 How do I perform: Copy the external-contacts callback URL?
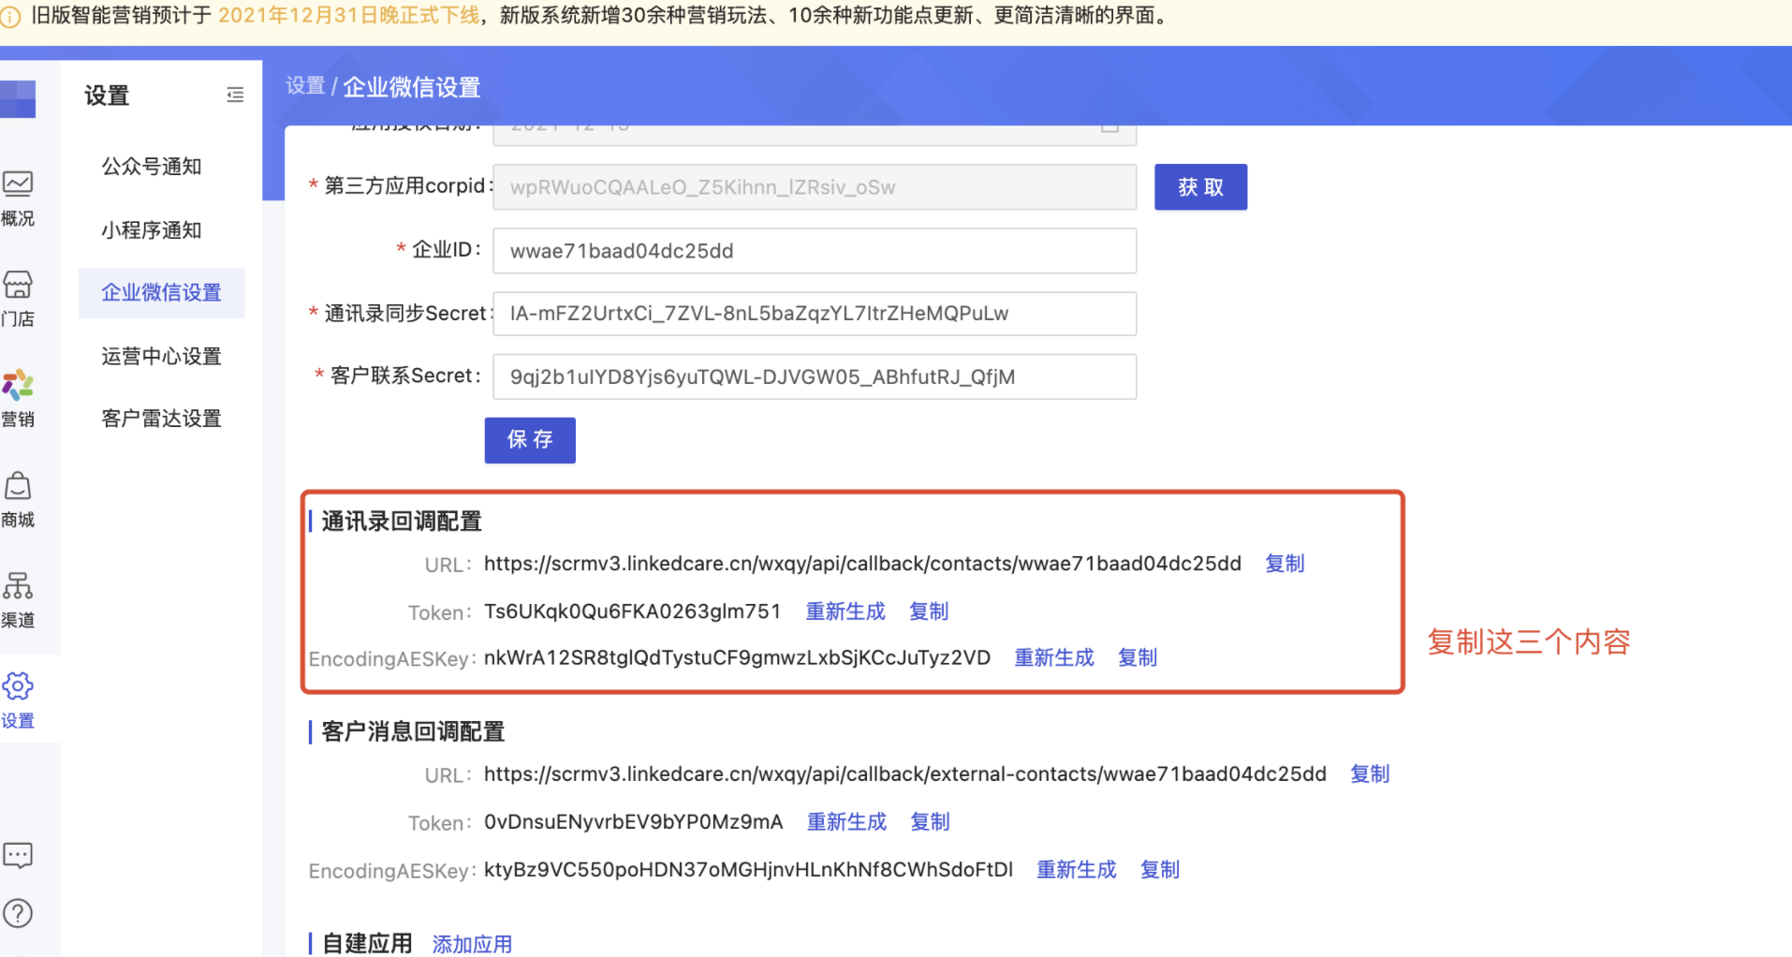[1370, 774]
